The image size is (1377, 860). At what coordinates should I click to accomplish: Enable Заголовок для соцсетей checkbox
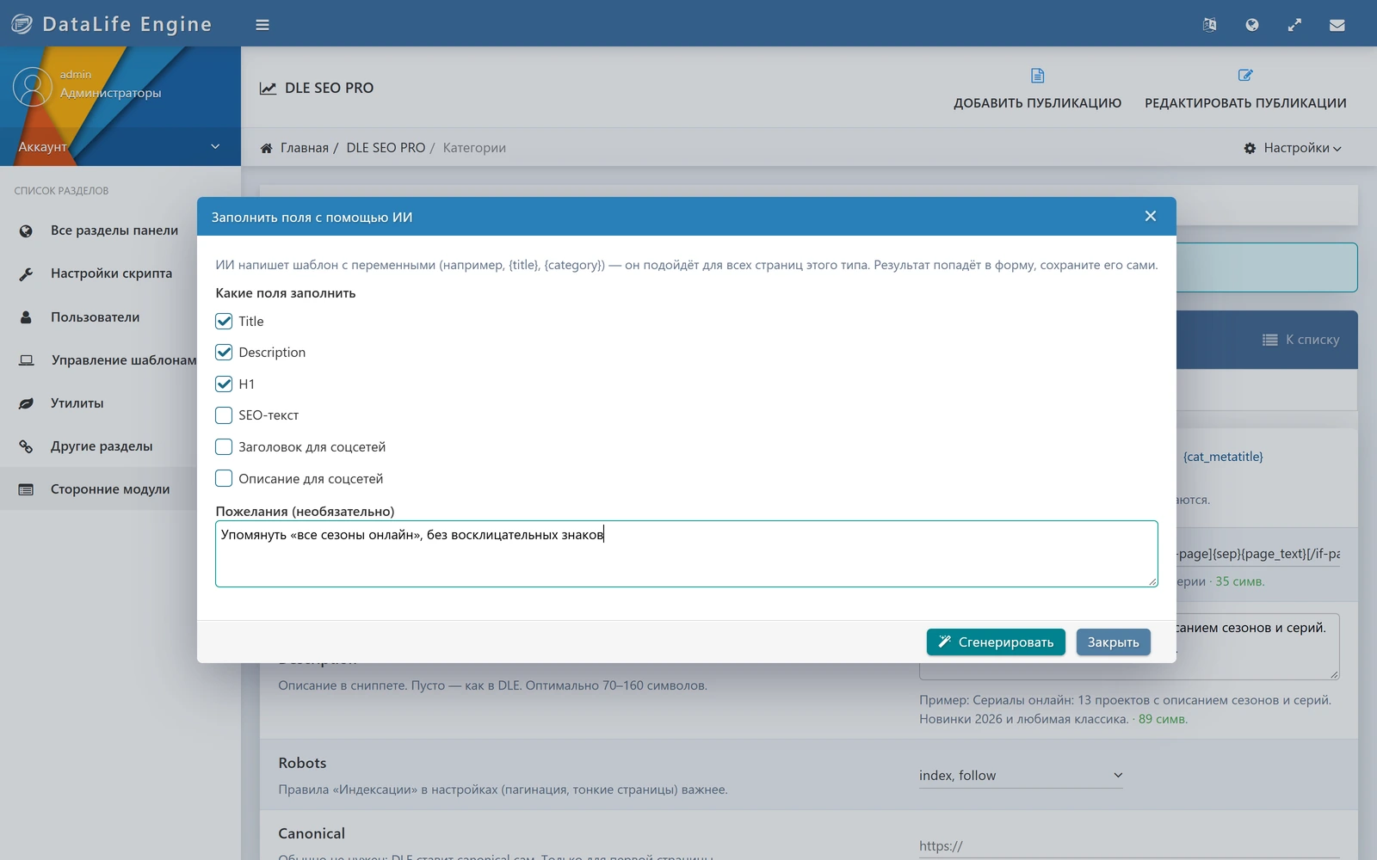point(224,447)
